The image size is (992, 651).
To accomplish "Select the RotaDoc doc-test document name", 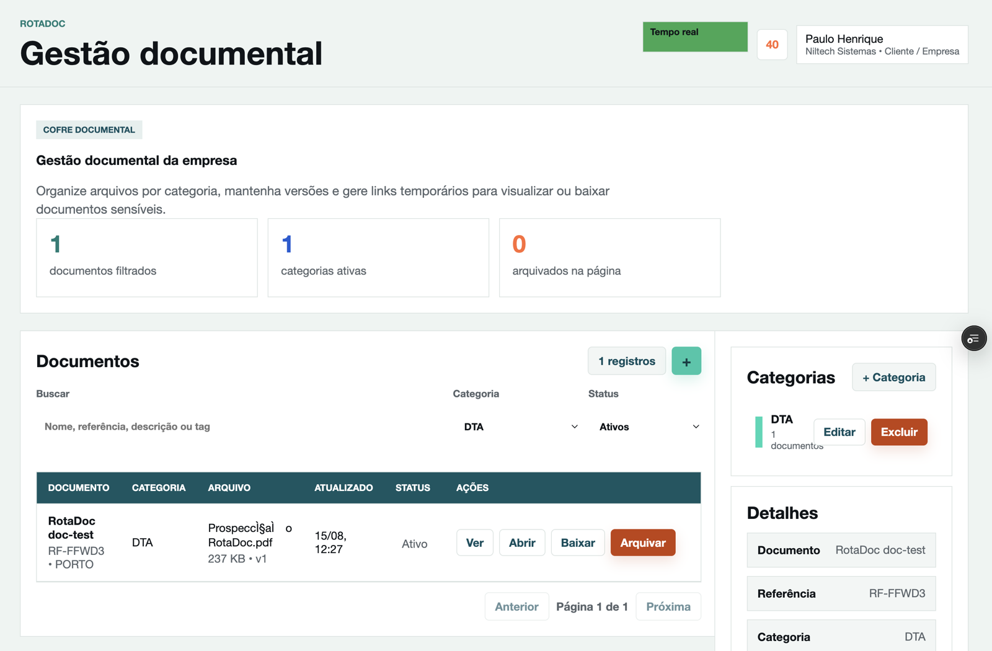I will (x=72, y=528).
